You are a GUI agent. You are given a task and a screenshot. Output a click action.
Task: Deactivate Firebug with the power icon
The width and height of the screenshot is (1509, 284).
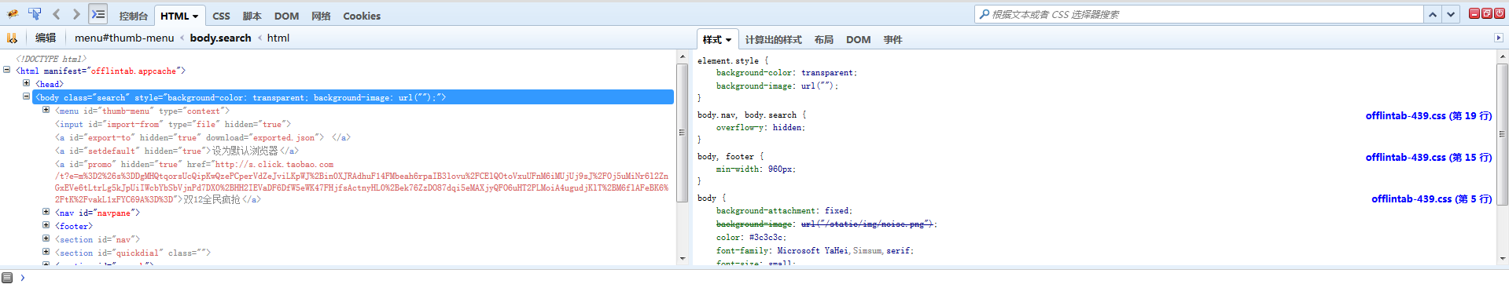(x=1500, y=13)
